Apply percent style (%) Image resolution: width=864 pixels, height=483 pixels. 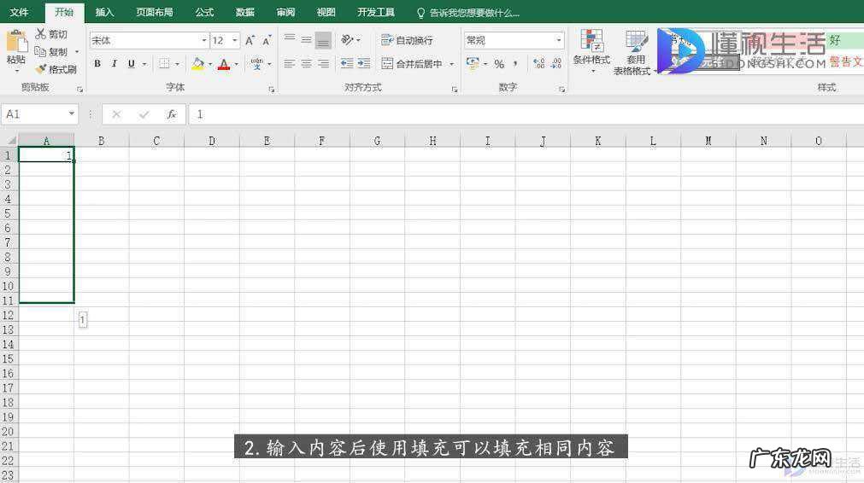(499, 64)
